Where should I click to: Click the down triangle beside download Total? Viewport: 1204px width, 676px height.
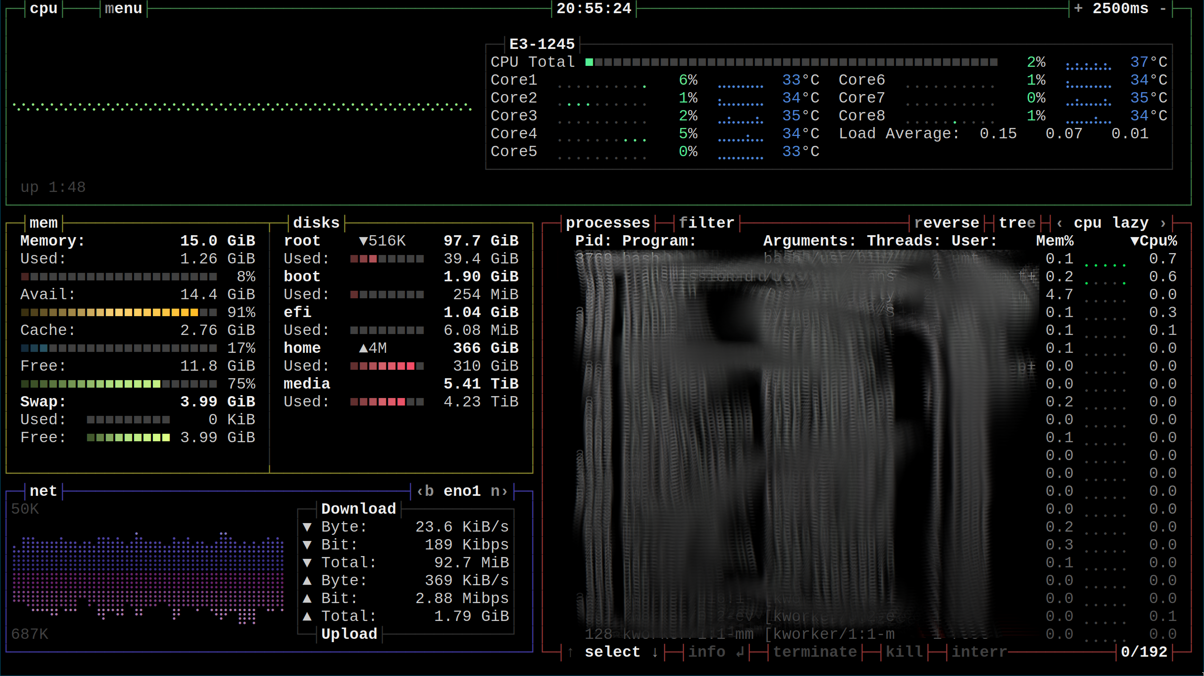click(x=307, y=563)
